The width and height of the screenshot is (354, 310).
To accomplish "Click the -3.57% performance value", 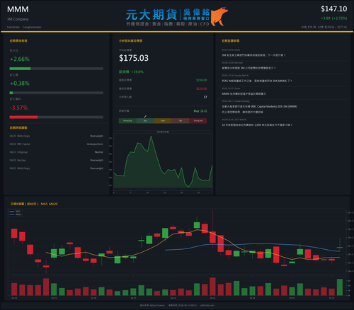I will (19, 108).
